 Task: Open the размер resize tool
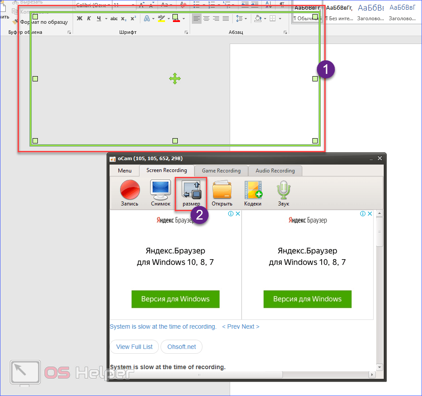click(x=191, y=190)
